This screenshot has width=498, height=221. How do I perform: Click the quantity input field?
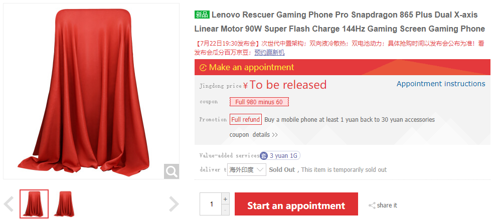pyautogui.click(x=211, y=204)
